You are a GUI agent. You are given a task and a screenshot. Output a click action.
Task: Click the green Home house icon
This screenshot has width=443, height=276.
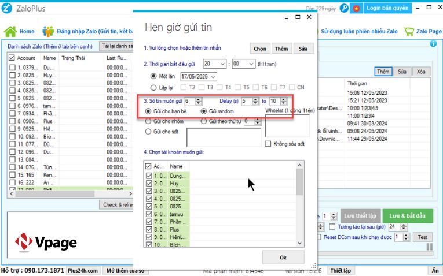tap(10, 31)
